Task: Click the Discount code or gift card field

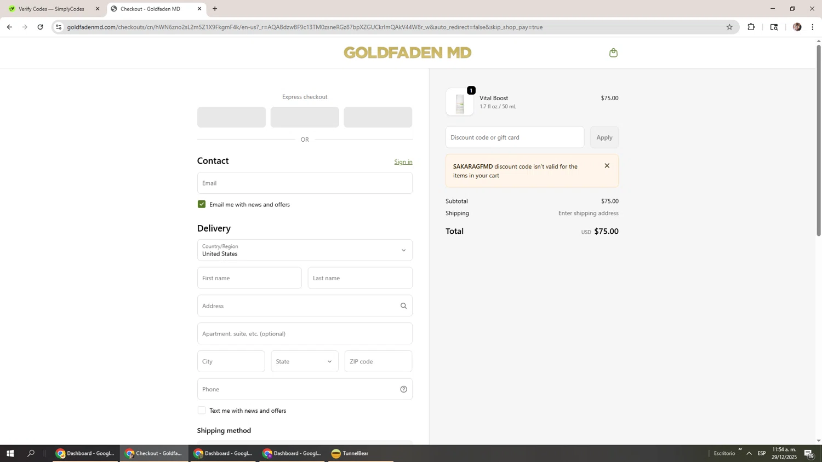Action: (515, 137)
